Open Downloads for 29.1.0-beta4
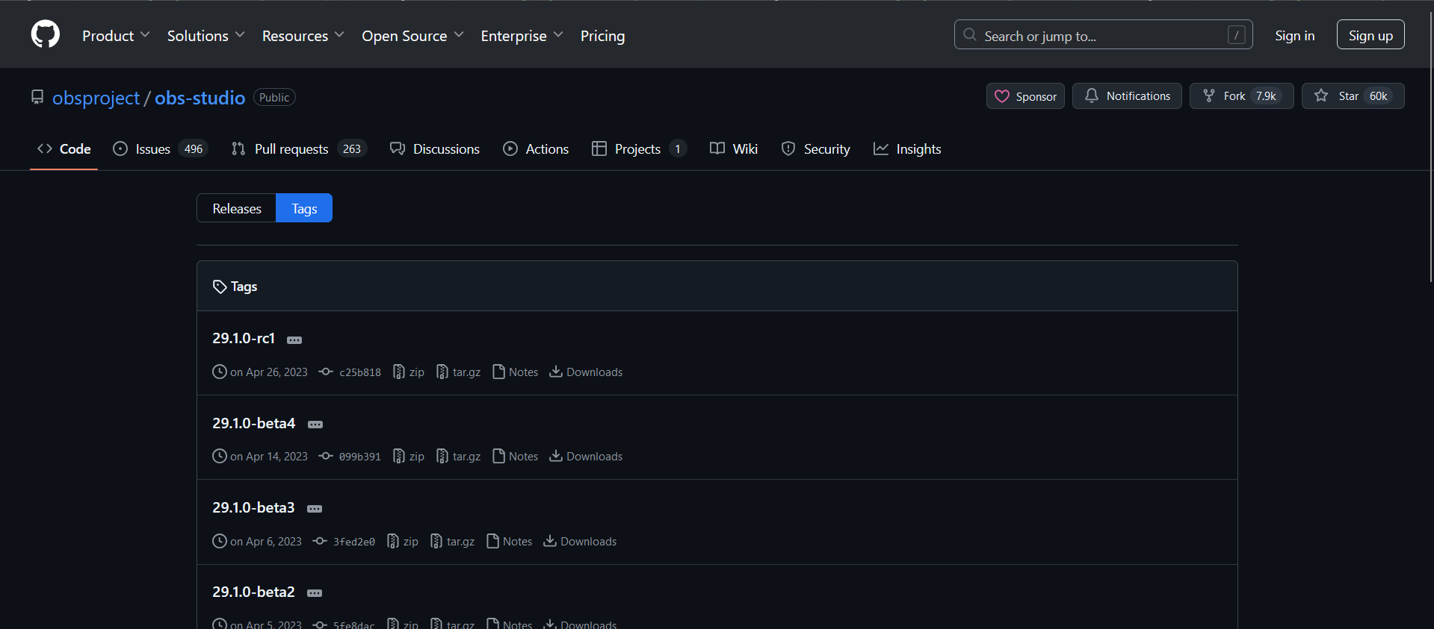 point(586,457)
